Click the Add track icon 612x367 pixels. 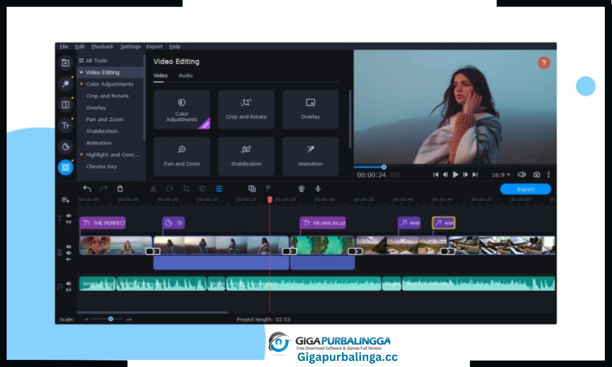point(66,200)
